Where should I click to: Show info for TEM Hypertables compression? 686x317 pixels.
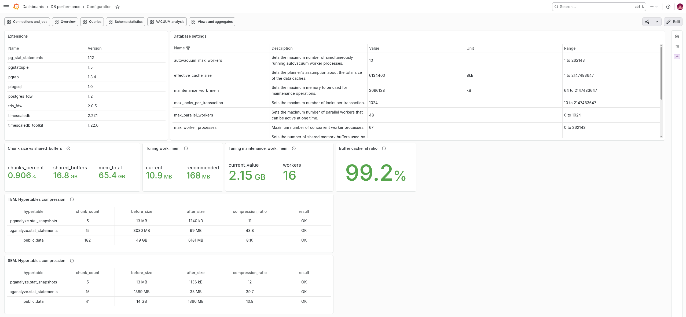point(72,199)
